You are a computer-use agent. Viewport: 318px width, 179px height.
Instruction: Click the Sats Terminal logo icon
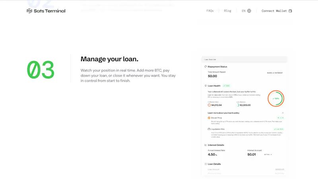pos(29,11)
